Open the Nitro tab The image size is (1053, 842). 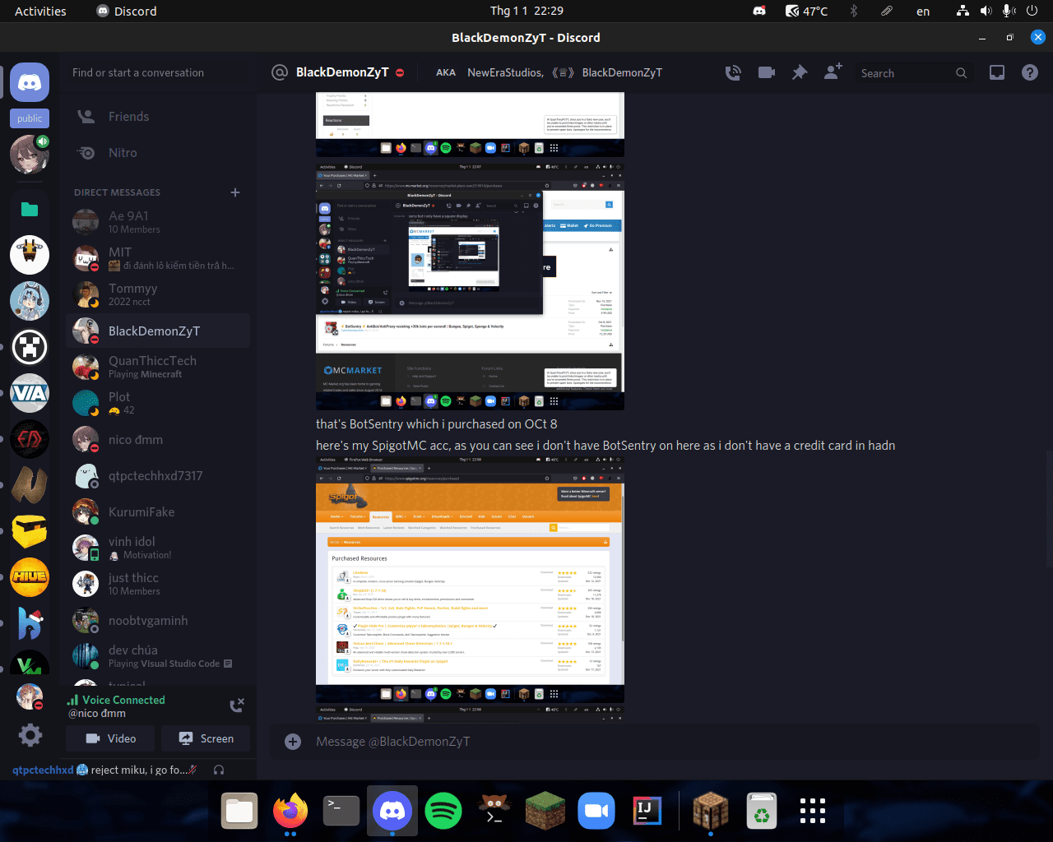[123, 153]
